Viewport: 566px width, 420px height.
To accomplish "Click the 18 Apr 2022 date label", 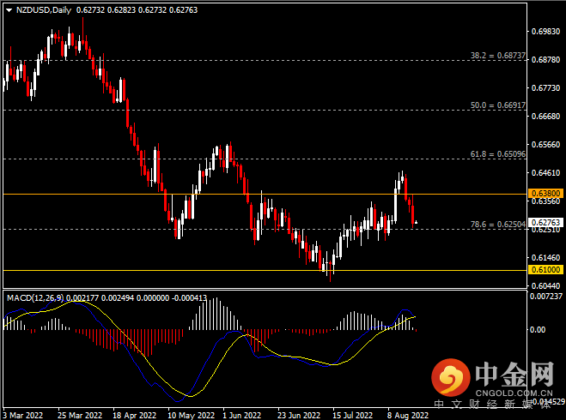I will pos(135,416).
